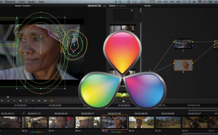Click the volume speaker menu bar icon
218x135 pixels.
pos(194,2)
